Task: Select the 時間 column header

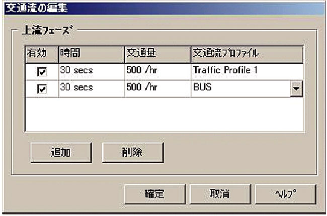Action: [x=92, y=54]
